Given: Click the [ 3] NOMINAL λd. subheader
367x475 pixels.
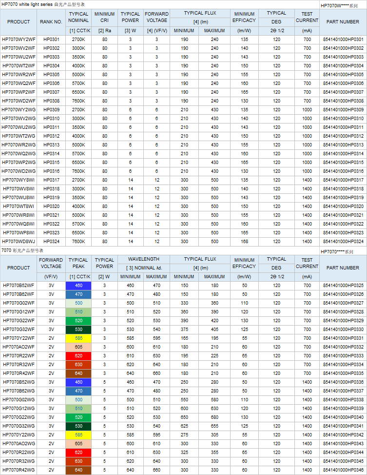Looking at the screenshot, I should pyautogui.click(x=144, y=268).
